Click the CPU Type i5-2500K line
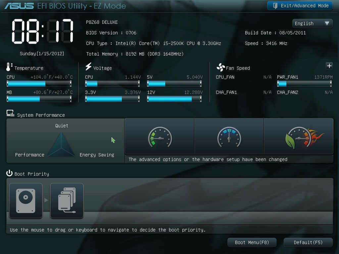Viewport: 339px width, 254px height. point(154,43)
